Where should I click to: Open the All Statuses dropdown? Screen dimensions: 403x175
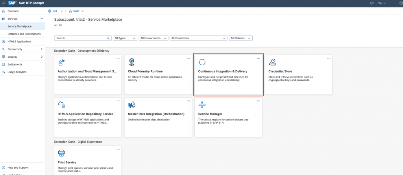coord(241,38)
